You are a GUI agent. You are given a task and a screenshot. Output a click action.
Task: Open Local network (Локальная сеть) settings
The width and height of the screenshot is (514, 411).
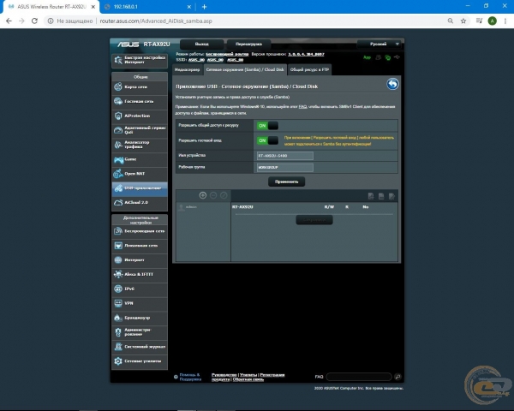tap(140, 246)
